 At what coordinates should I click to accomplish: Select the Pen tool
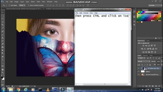point(3,57)
